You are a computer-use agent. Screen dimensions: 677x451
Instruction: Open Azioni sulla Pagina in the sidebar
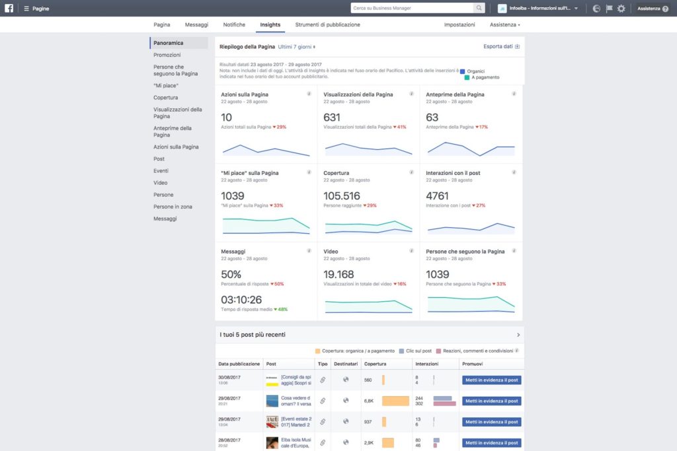pos(176,147)
